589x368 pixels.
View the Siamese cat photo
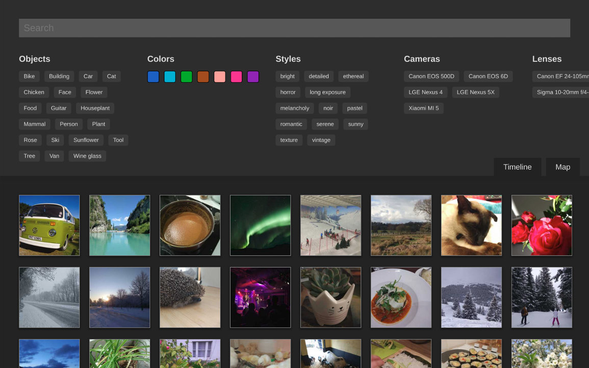471,225
